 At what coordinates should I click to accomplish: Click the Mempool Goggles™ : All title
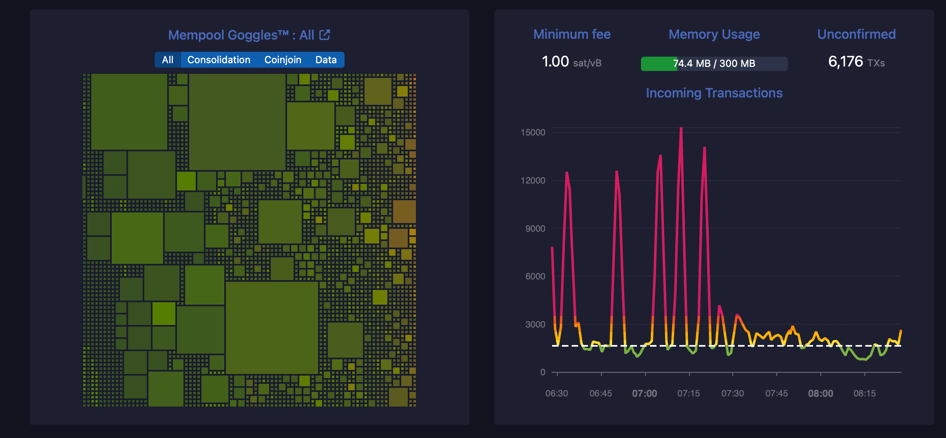pos(241,35)
